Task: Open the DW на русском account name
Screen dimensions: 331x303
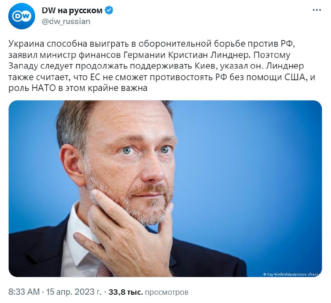Action: (x=72, y=10)
